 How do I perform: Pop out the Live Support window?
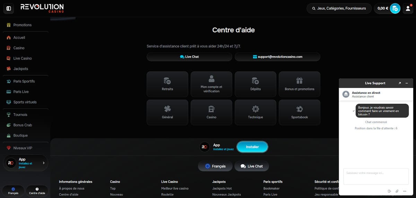[399, 83]
